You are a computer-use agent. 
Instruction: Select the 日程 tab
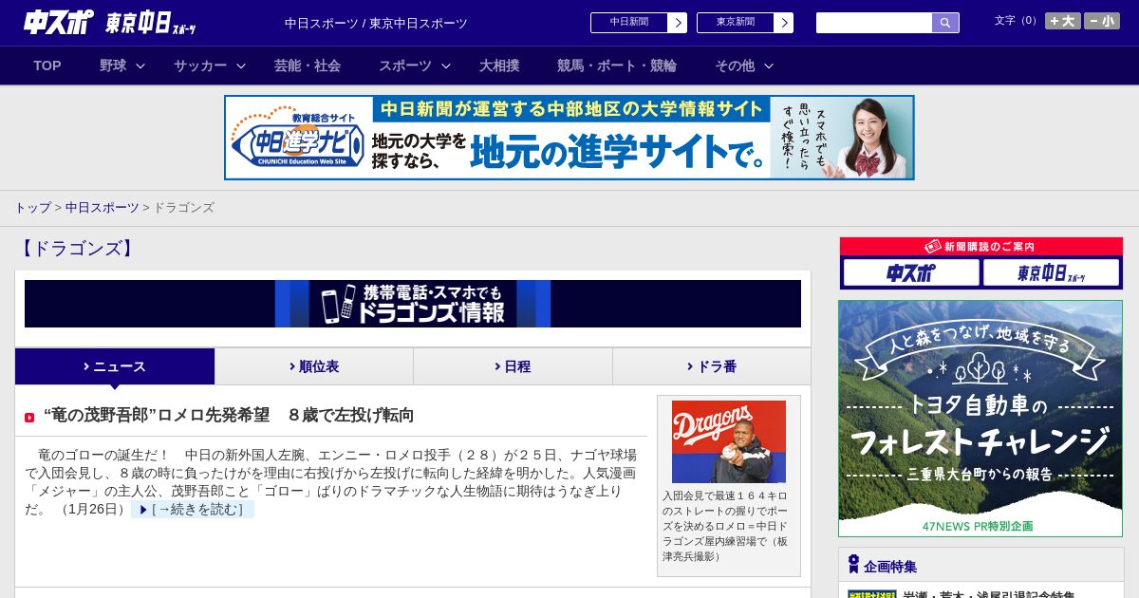point(513,366)
